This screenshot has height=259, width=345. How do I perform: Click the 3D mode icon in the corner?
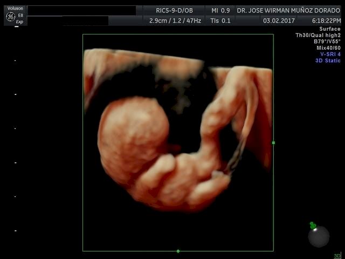click(337, 256)
